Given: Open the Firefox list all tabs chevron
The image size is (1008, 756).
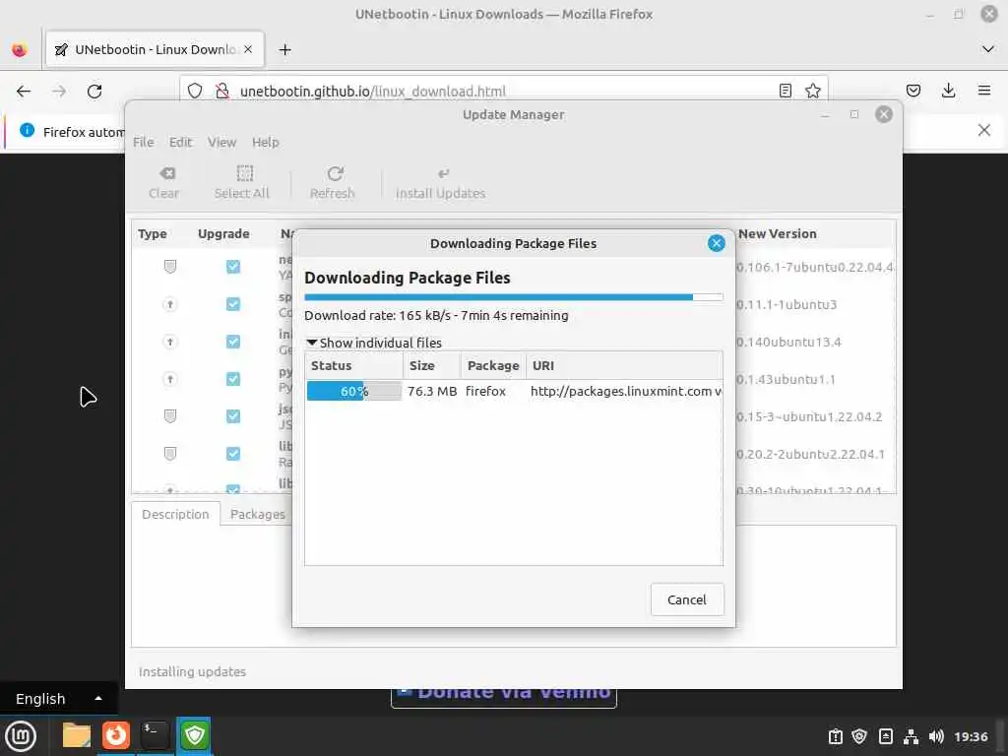Looking at the screenshot, I should tap(987, 49).
